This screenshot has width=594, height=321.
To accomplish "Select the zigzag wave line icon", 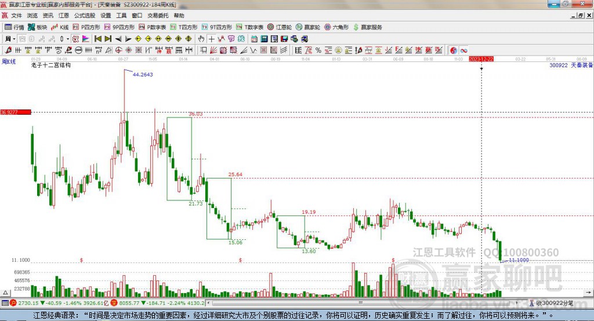I will point(253,50).
